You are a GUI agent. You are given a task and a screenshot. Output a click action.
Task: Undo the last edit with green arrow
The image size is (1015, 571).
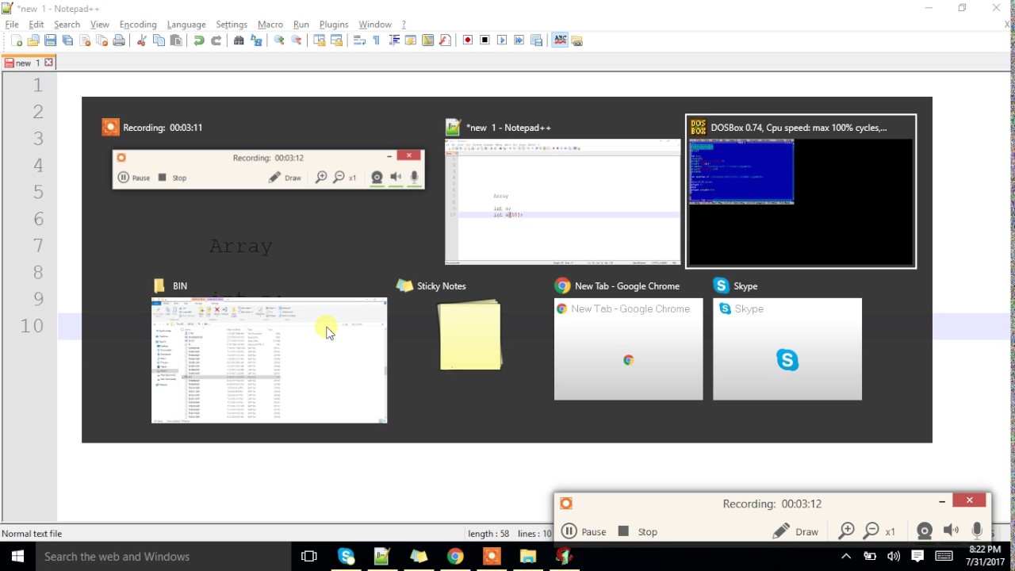point(199,40)
